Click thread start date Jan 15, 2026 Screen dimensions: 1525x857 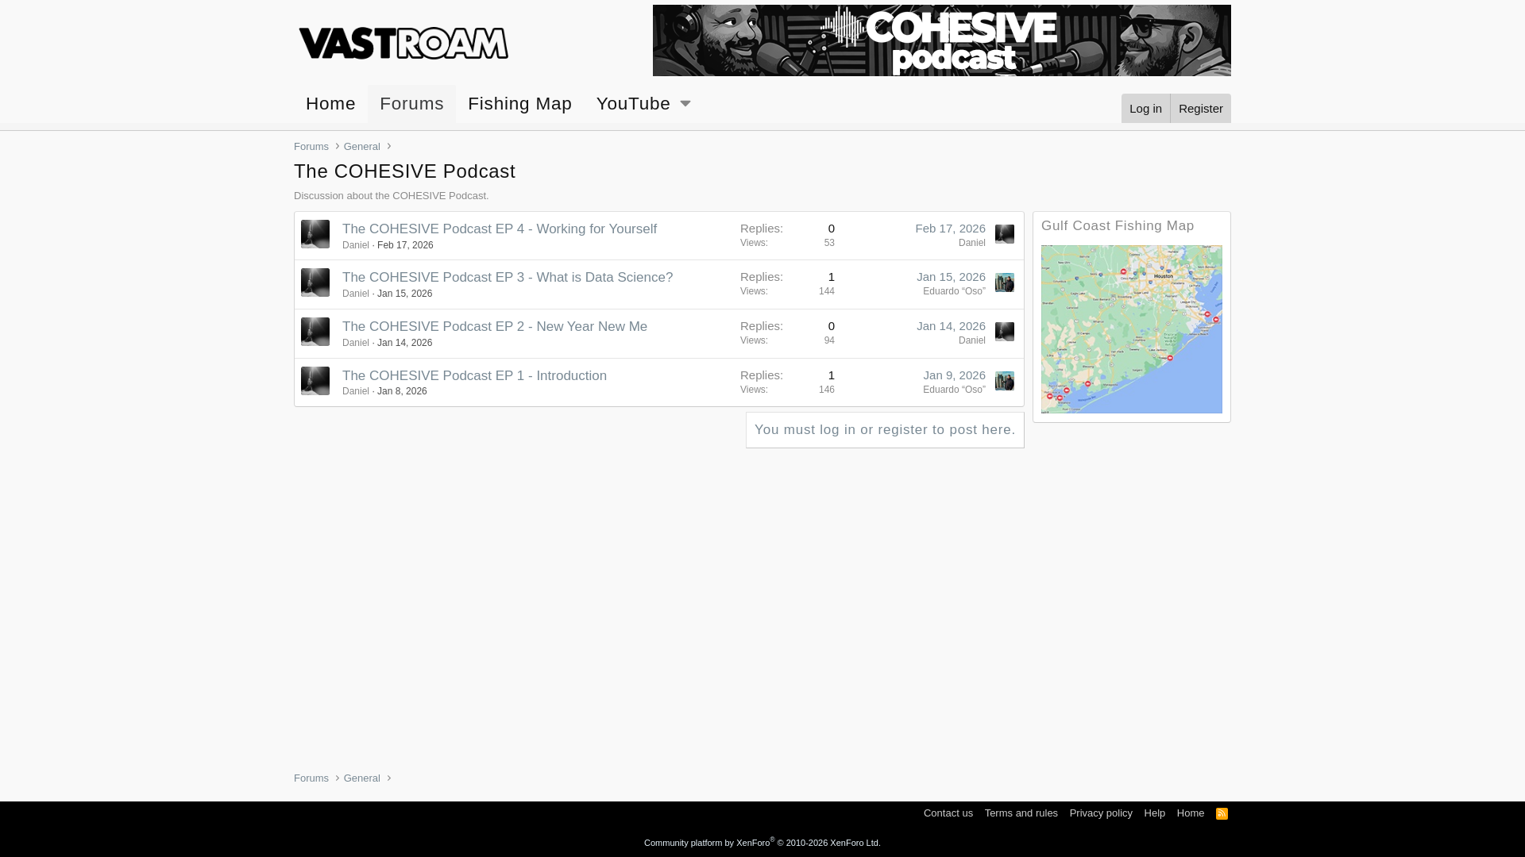(x=404, y=294)
